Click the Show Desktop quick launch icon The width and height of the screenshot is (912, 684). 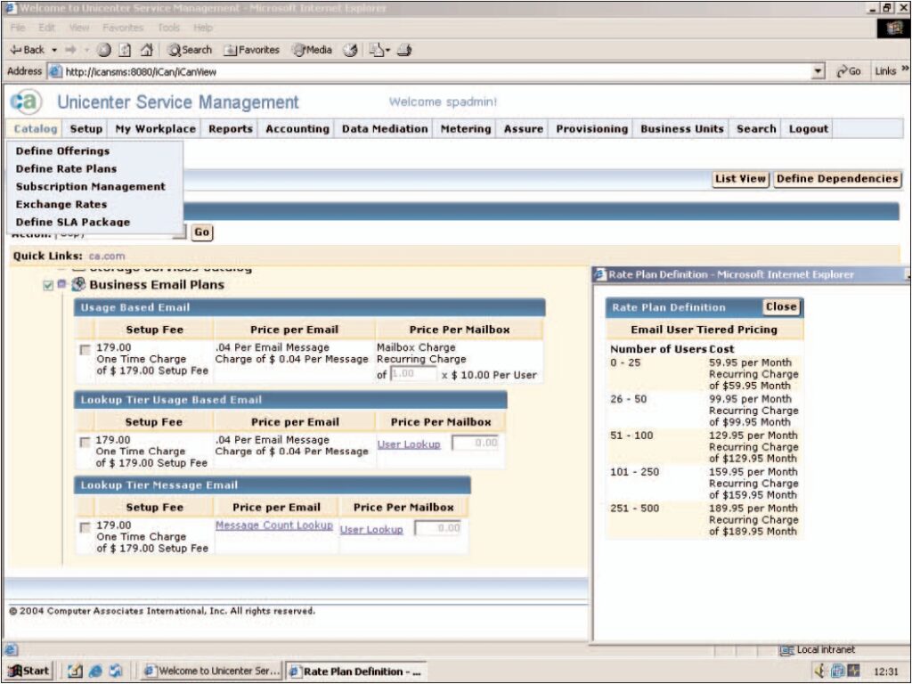[76, 671]
